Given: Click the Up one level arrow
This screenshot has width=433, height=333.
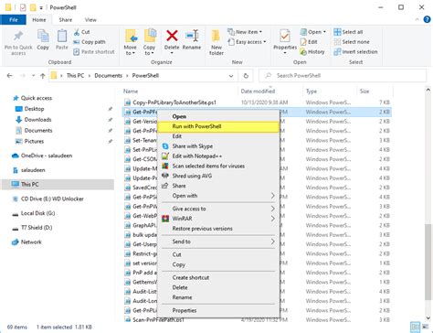Looking at the screenshot, I should tap(43, 76).
